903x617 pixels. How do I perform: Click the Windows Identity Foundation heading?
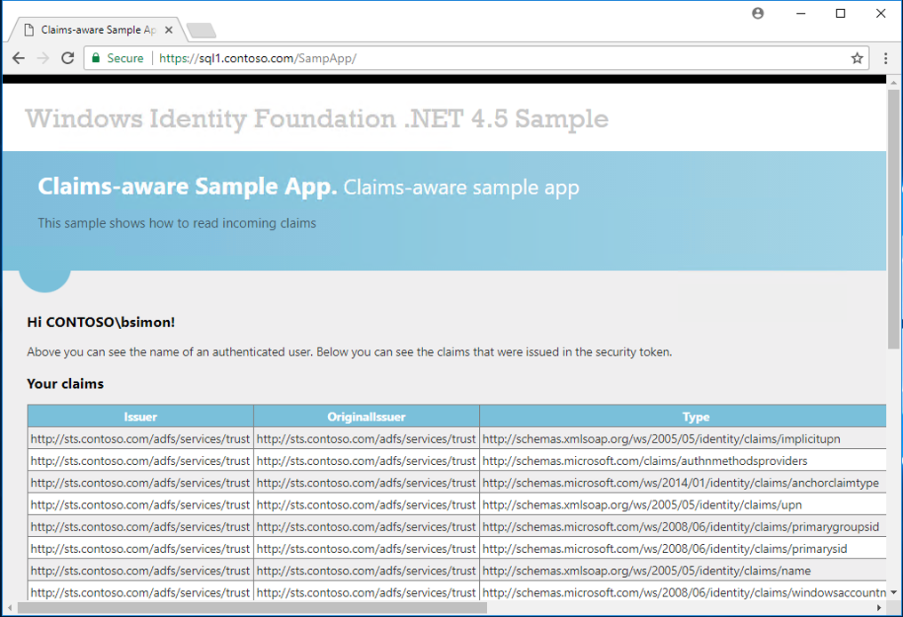pyautogui.click(x=316, y=118)
